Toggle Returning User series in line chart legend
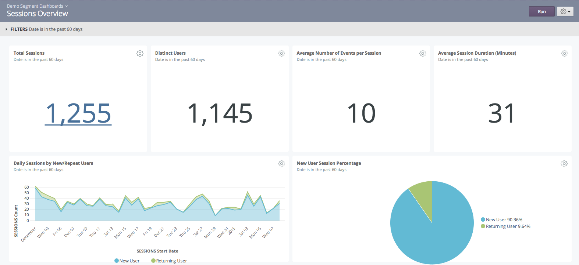This screenshot has height=265, width=579. pyautogui.click(x=169, y=261)
